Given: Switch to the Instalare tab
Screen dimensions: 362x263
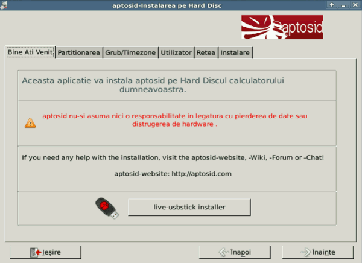Looking at the screenshot, I should (235, 52).
